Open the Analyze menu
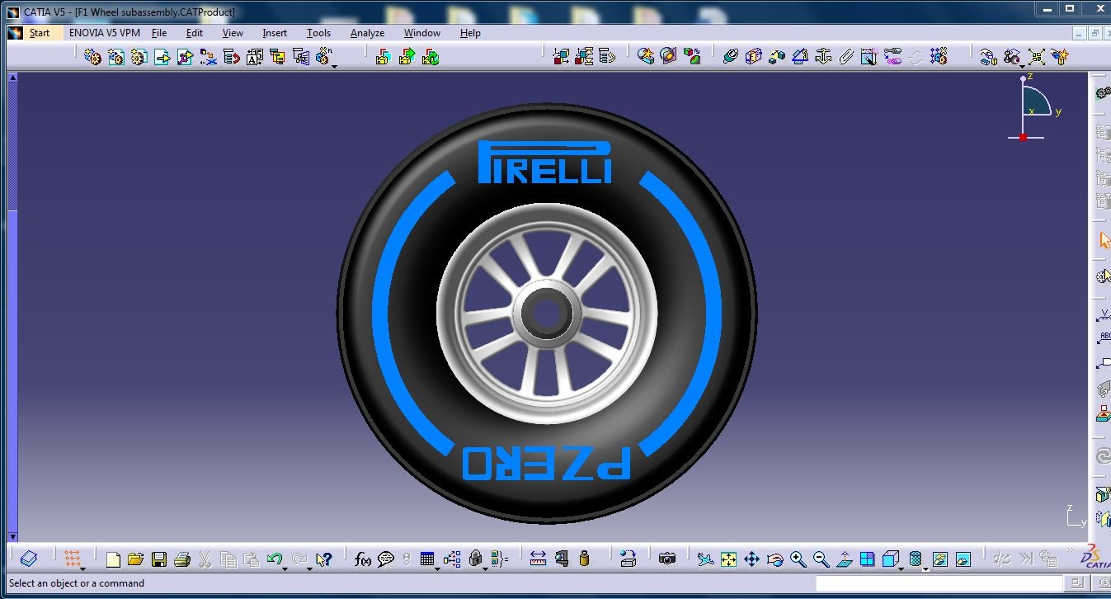This screenshot has height=599, width=1111. (x=367, y=33)
